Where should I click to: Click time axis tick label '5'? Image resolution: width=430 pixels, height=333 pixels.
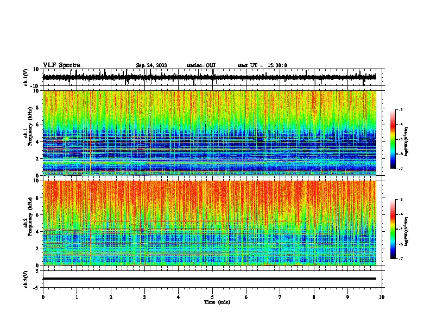pos(212,297)
